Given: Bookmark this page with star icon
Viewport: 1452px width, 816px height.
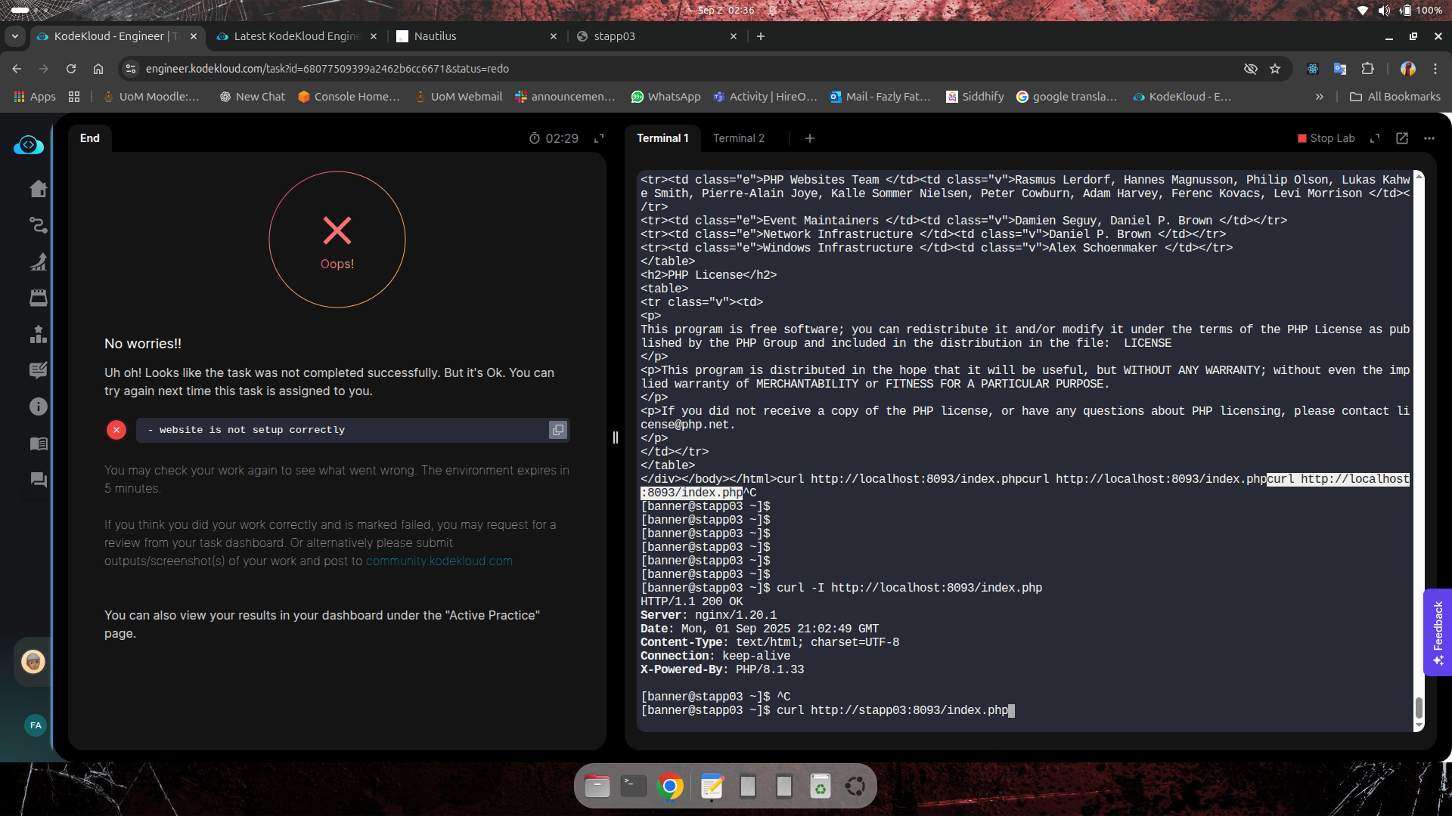Looking at the screenshot, I should pyautogui.click(x=1275, y=69).
